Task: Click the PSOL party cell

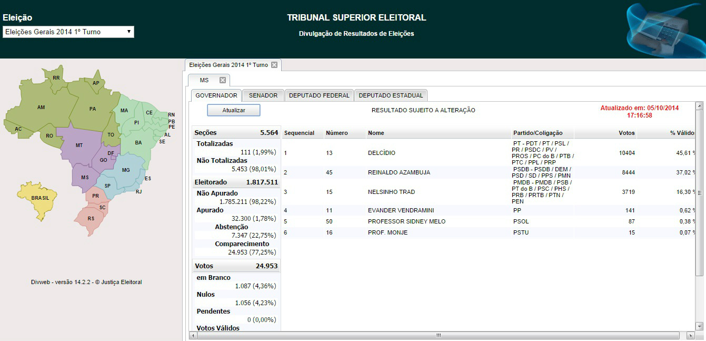Action: pos(521,221)
